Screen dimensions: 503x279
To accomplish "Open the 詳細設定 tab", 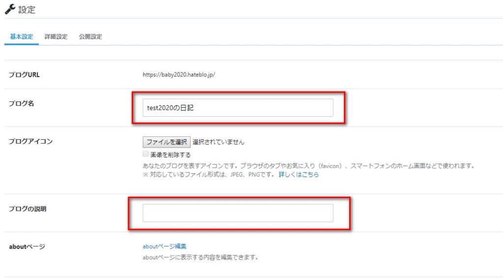I will click(56, 36).
